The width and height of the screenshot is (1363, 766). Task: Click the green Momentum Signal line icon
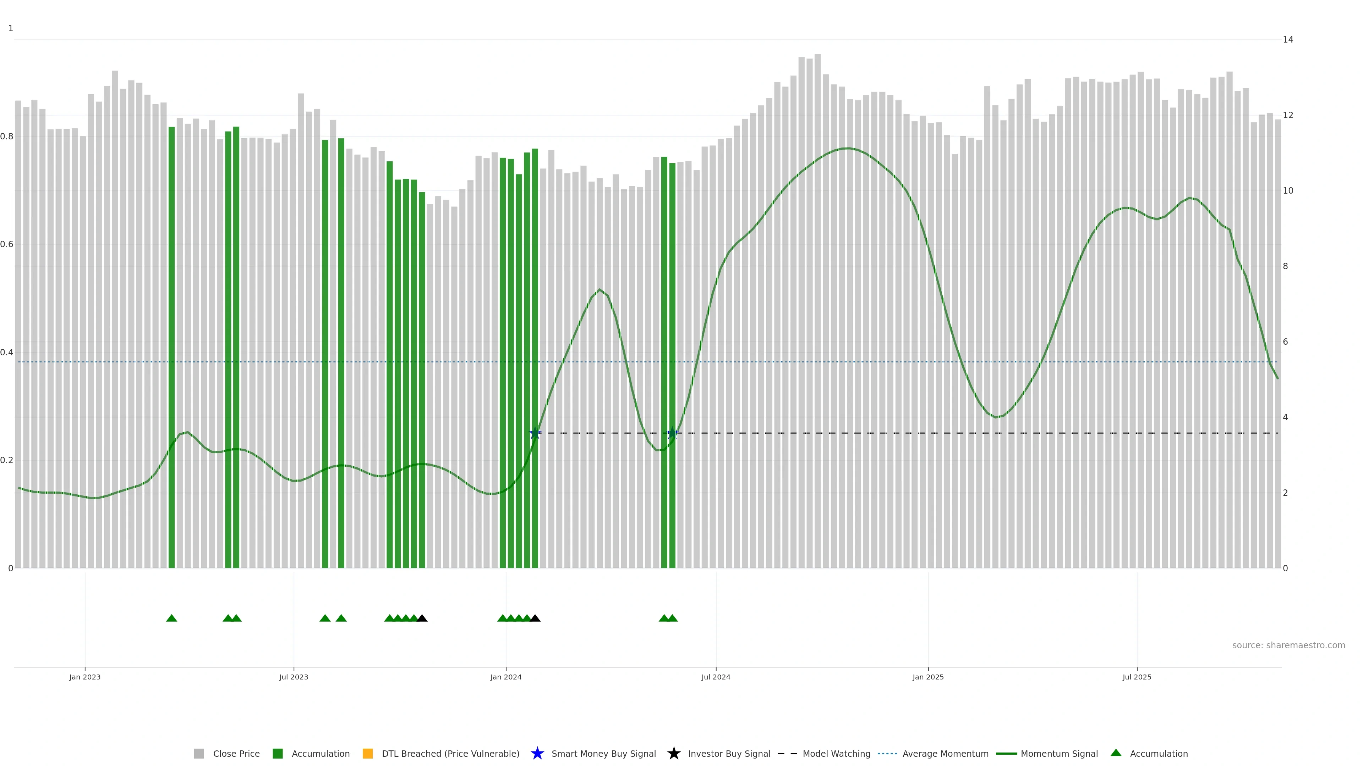click(1006, 754)
